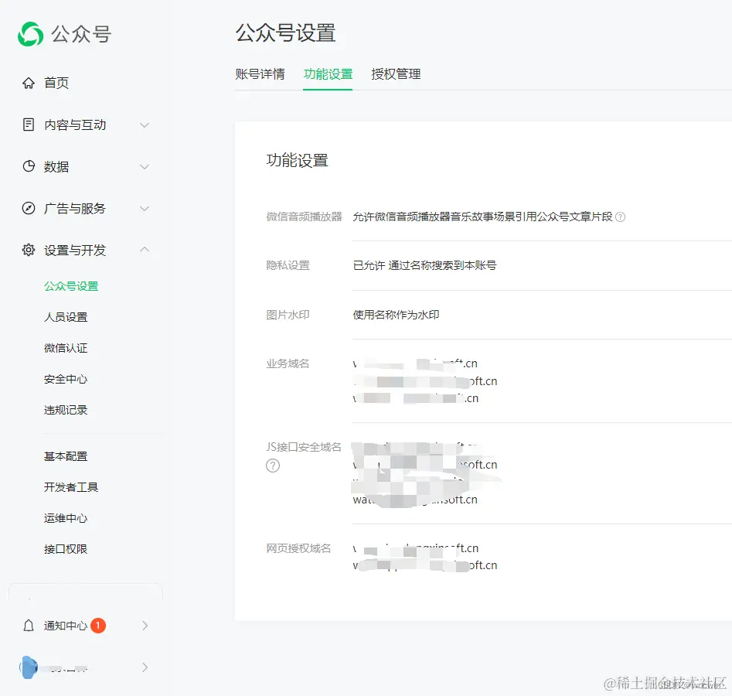Select the 功能设置 tab
The height and width of the screenshot is (696, 732).
click(328, 74)
